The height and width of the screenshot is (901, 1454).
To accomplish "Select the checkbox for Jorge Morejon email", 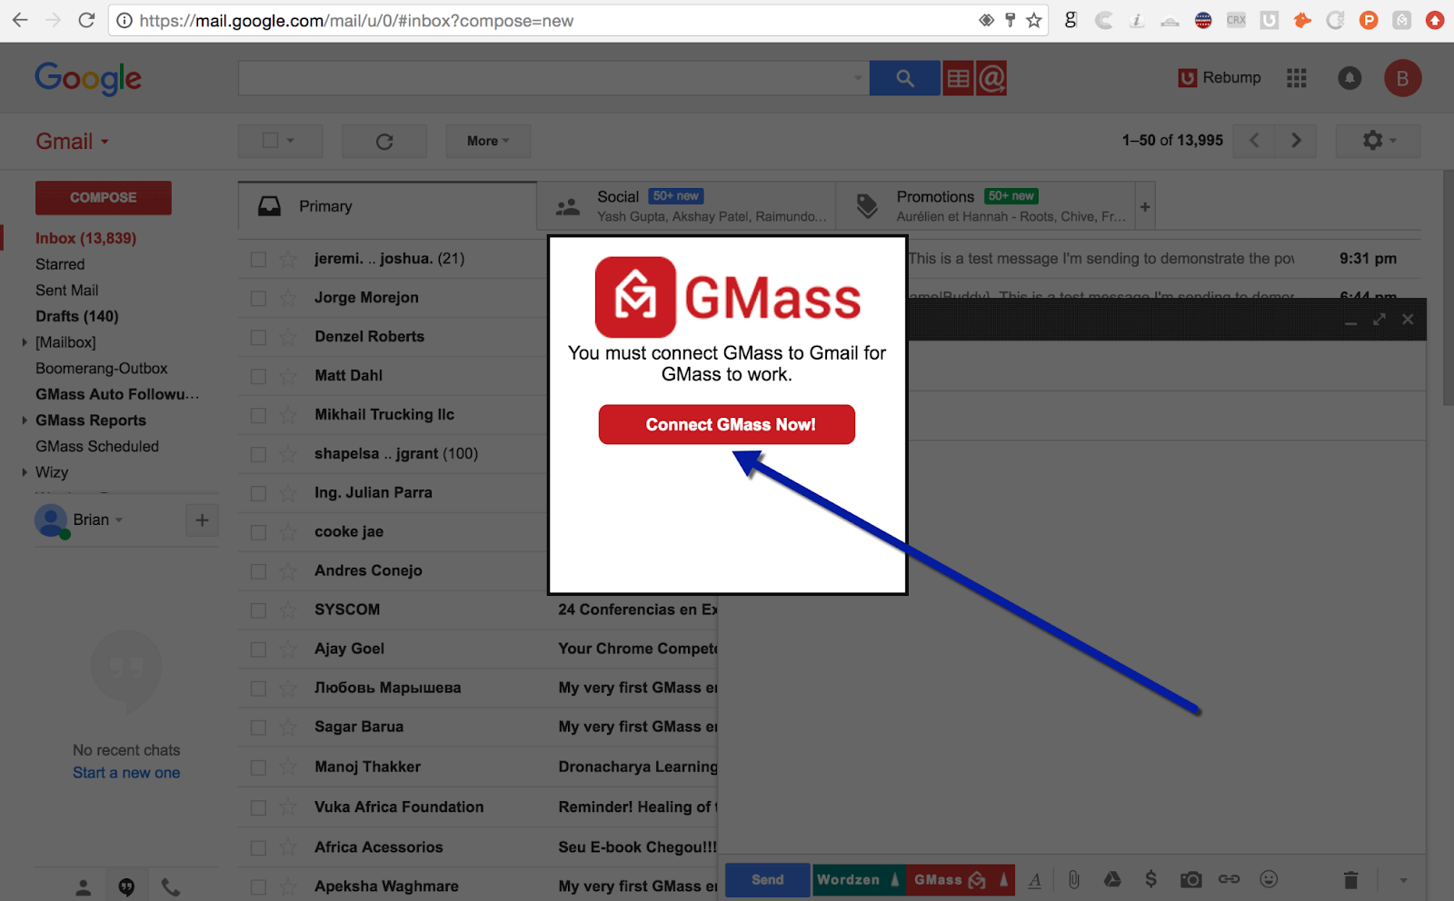I will (x=259, y=299).
